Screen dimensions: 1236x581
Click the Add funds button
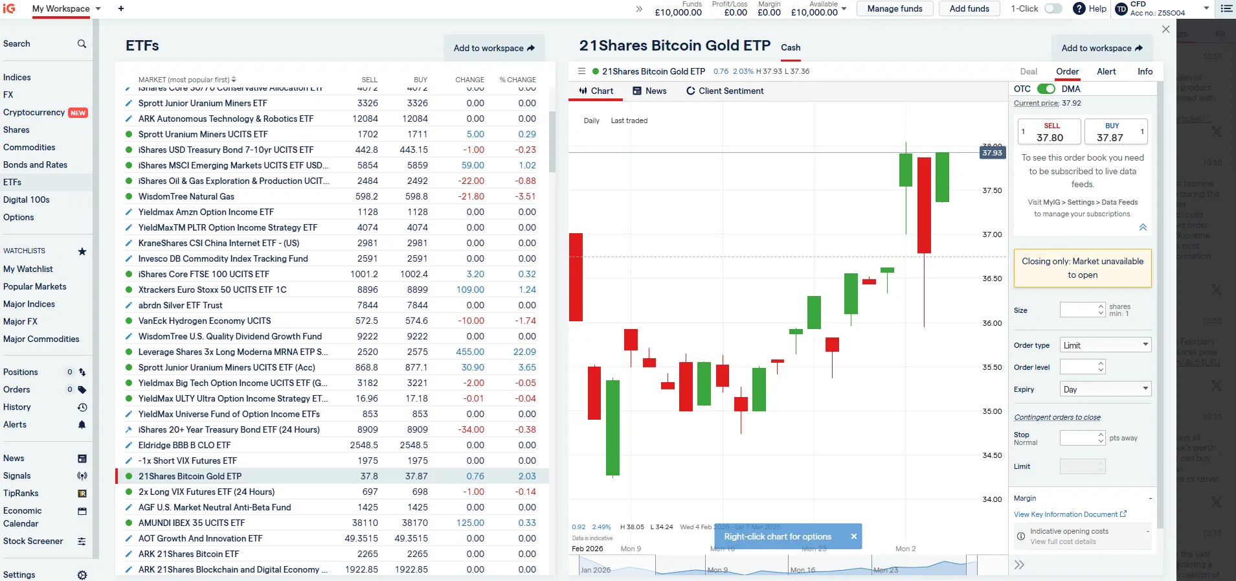(x=969, y=8)
